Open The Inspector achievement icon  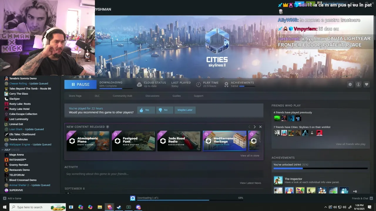[278, 180]
